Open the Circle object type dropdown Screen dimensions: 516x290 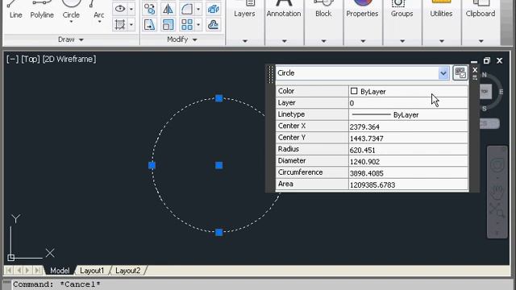pyautogui.click(x=443, y=73)
